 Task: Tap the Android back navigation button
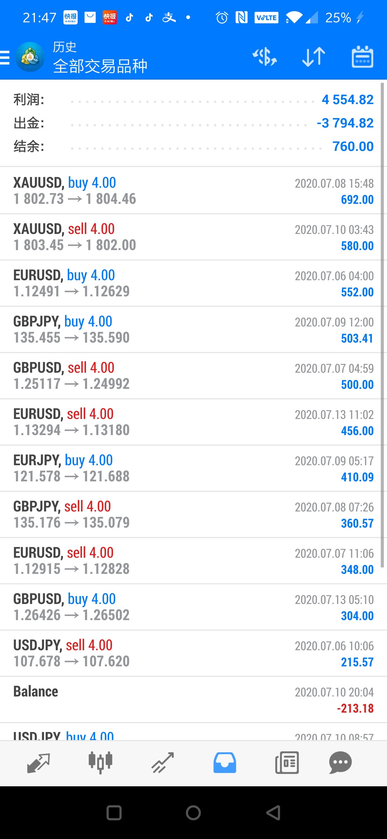pos(273,813)
